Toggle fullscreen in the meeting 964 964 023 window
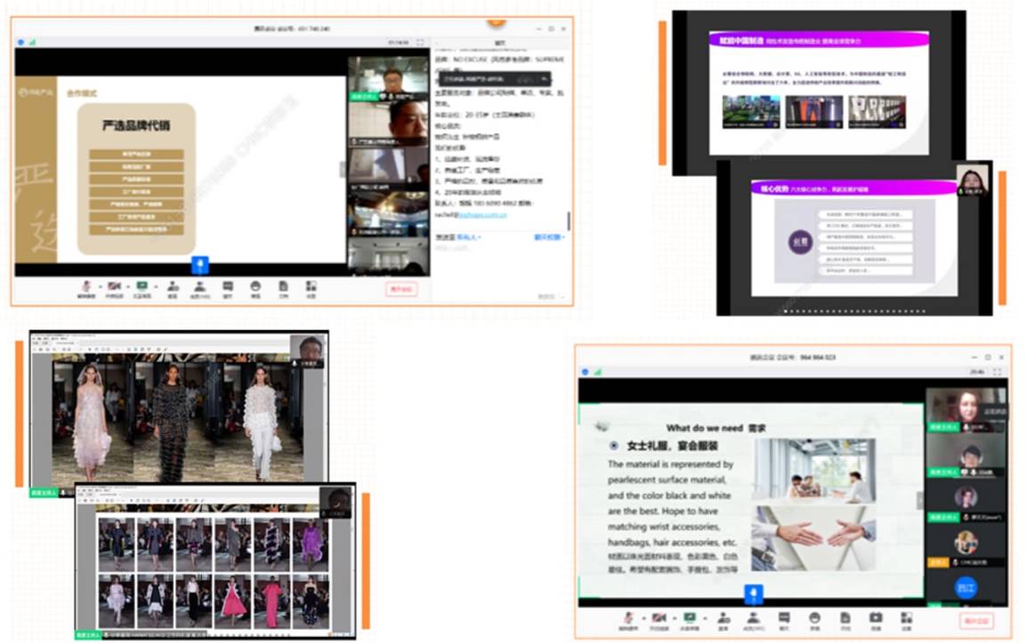The height and width of the screenshot is (643, 1036). [997, 372]
